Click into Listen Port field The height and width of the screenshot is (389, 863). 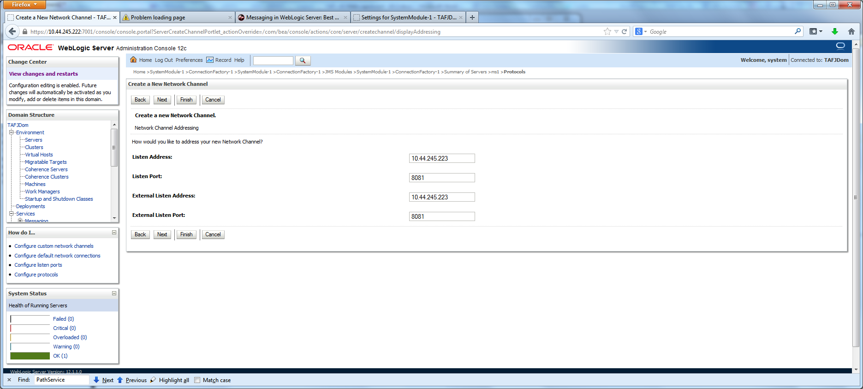442,178
